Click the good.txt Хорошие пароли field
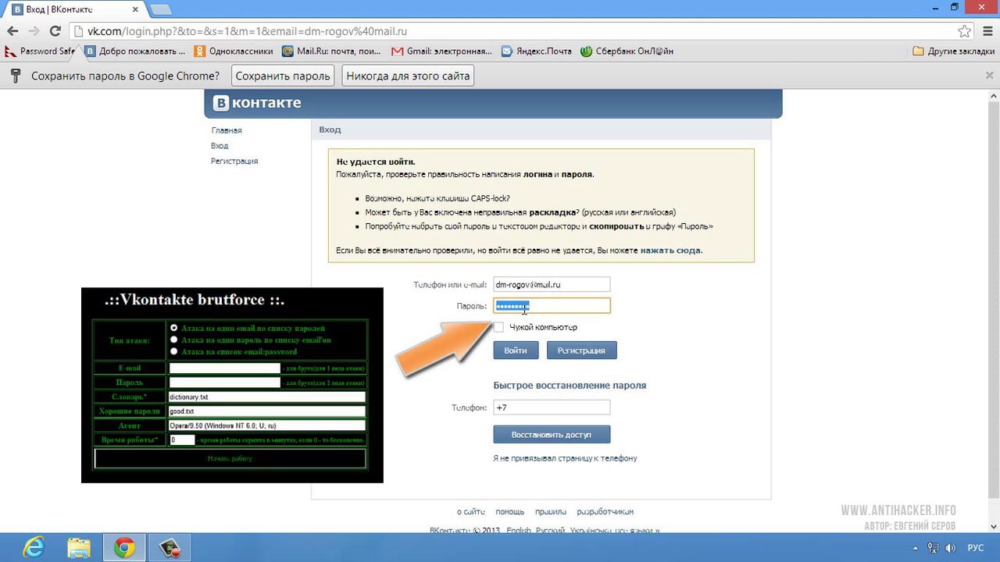This screenshot has height=562, width=1000. point(266,411)
